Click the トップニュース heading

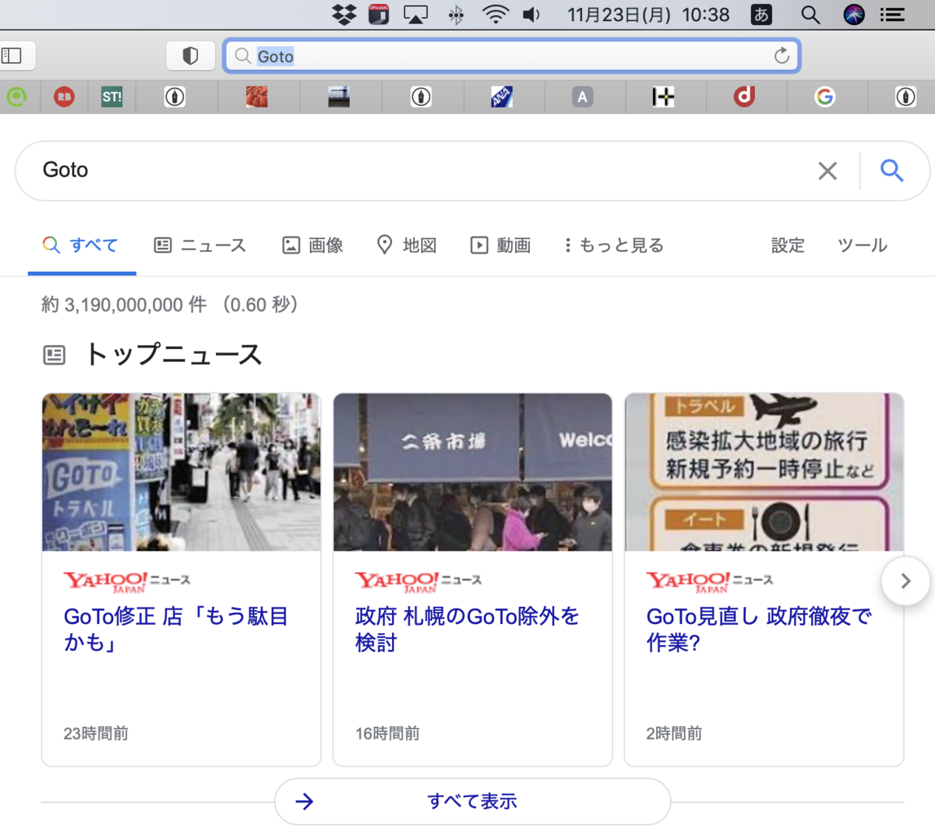coord(174,355)
